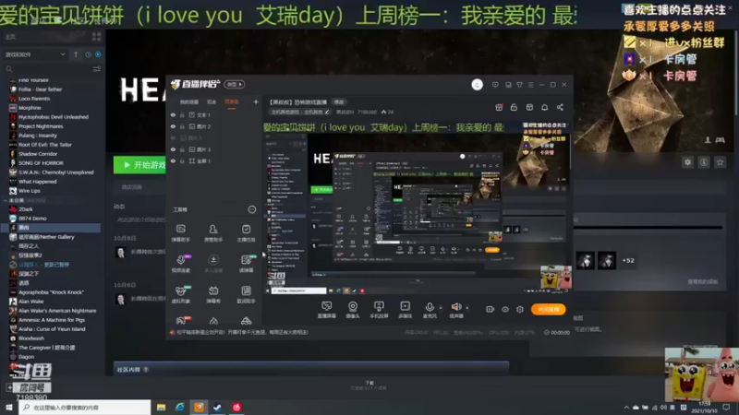Select SONG OF HORROR in Steam library
This screenshot has width=739, height=415.
[x=41, y=163]
